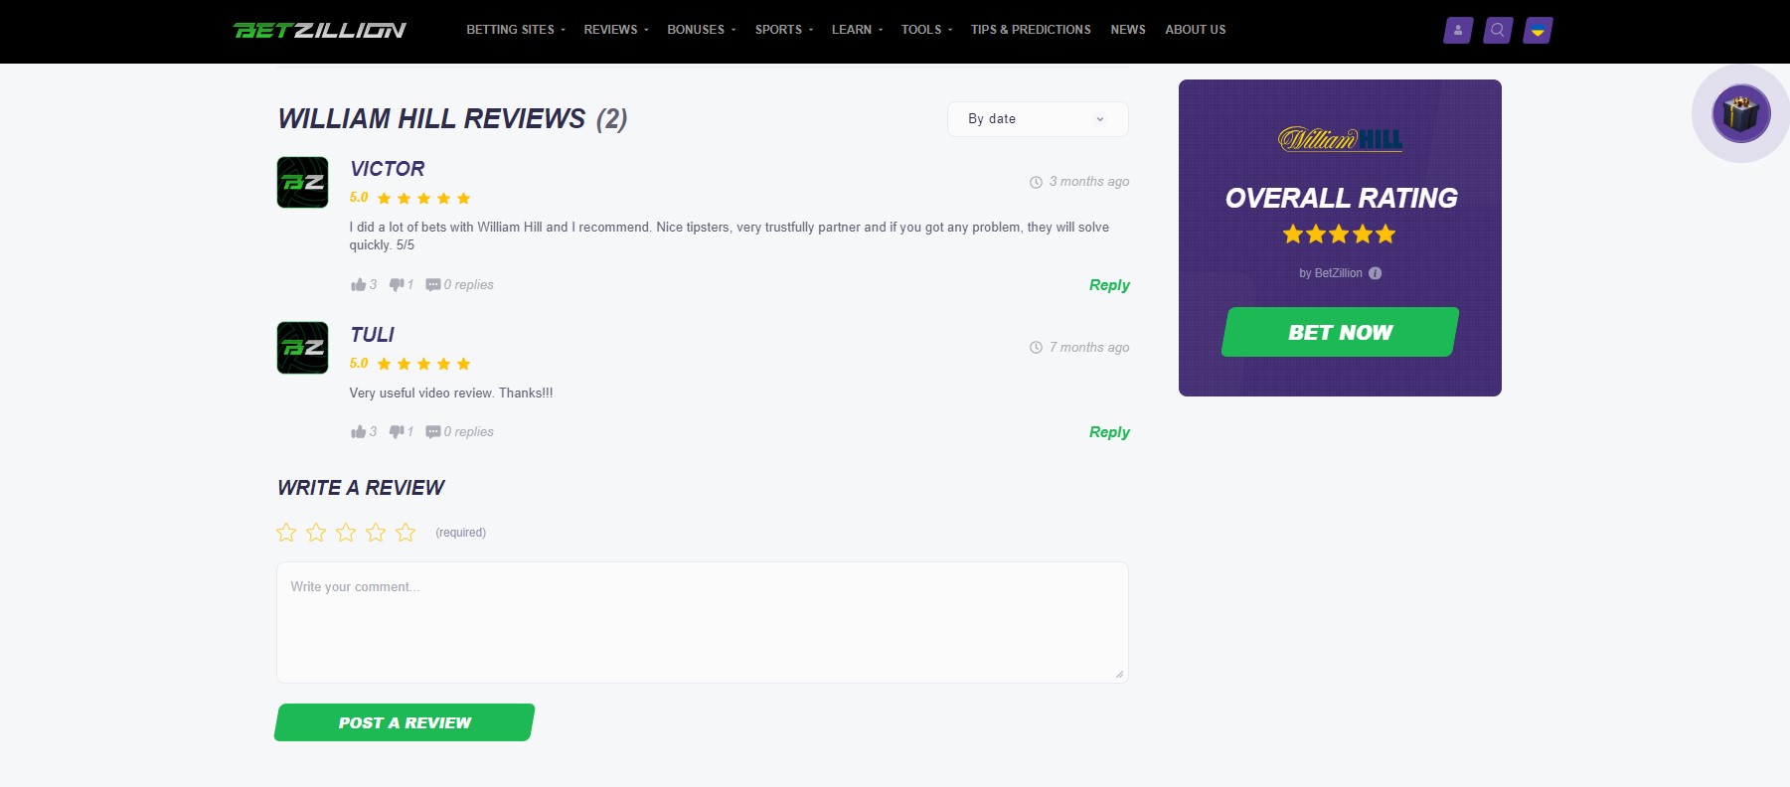The height and width of the screenshot is (787, 1790).
Task: Click the info icon beside by BetZillion
Action: point(1375,273)
